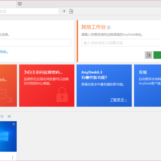Open the red 为自主访问设置密码 card

pos(47,86)
